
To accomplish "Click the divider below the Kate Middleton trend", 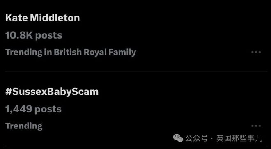I will tap(136, 71).
